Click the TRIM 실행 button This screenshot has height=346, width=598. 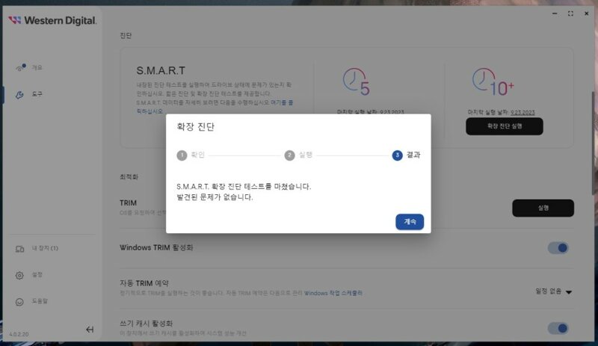pos(543,208)
